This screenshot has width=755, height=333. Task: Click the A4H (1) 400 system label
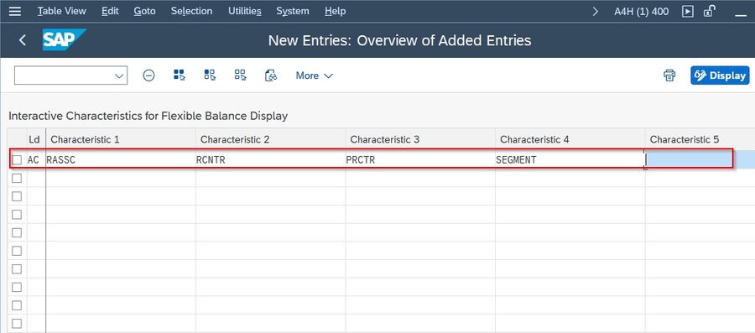coord(642,11)
